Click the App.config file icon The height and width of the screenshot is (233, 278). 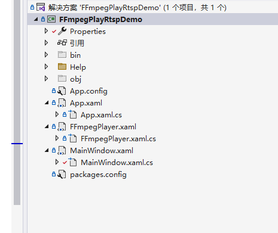click(62, 91)
